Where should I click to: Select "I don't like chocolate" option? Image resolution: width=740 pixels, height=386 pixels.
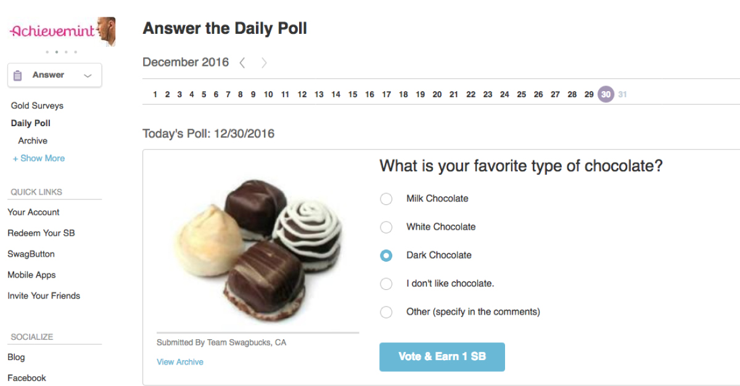[386, 284]
